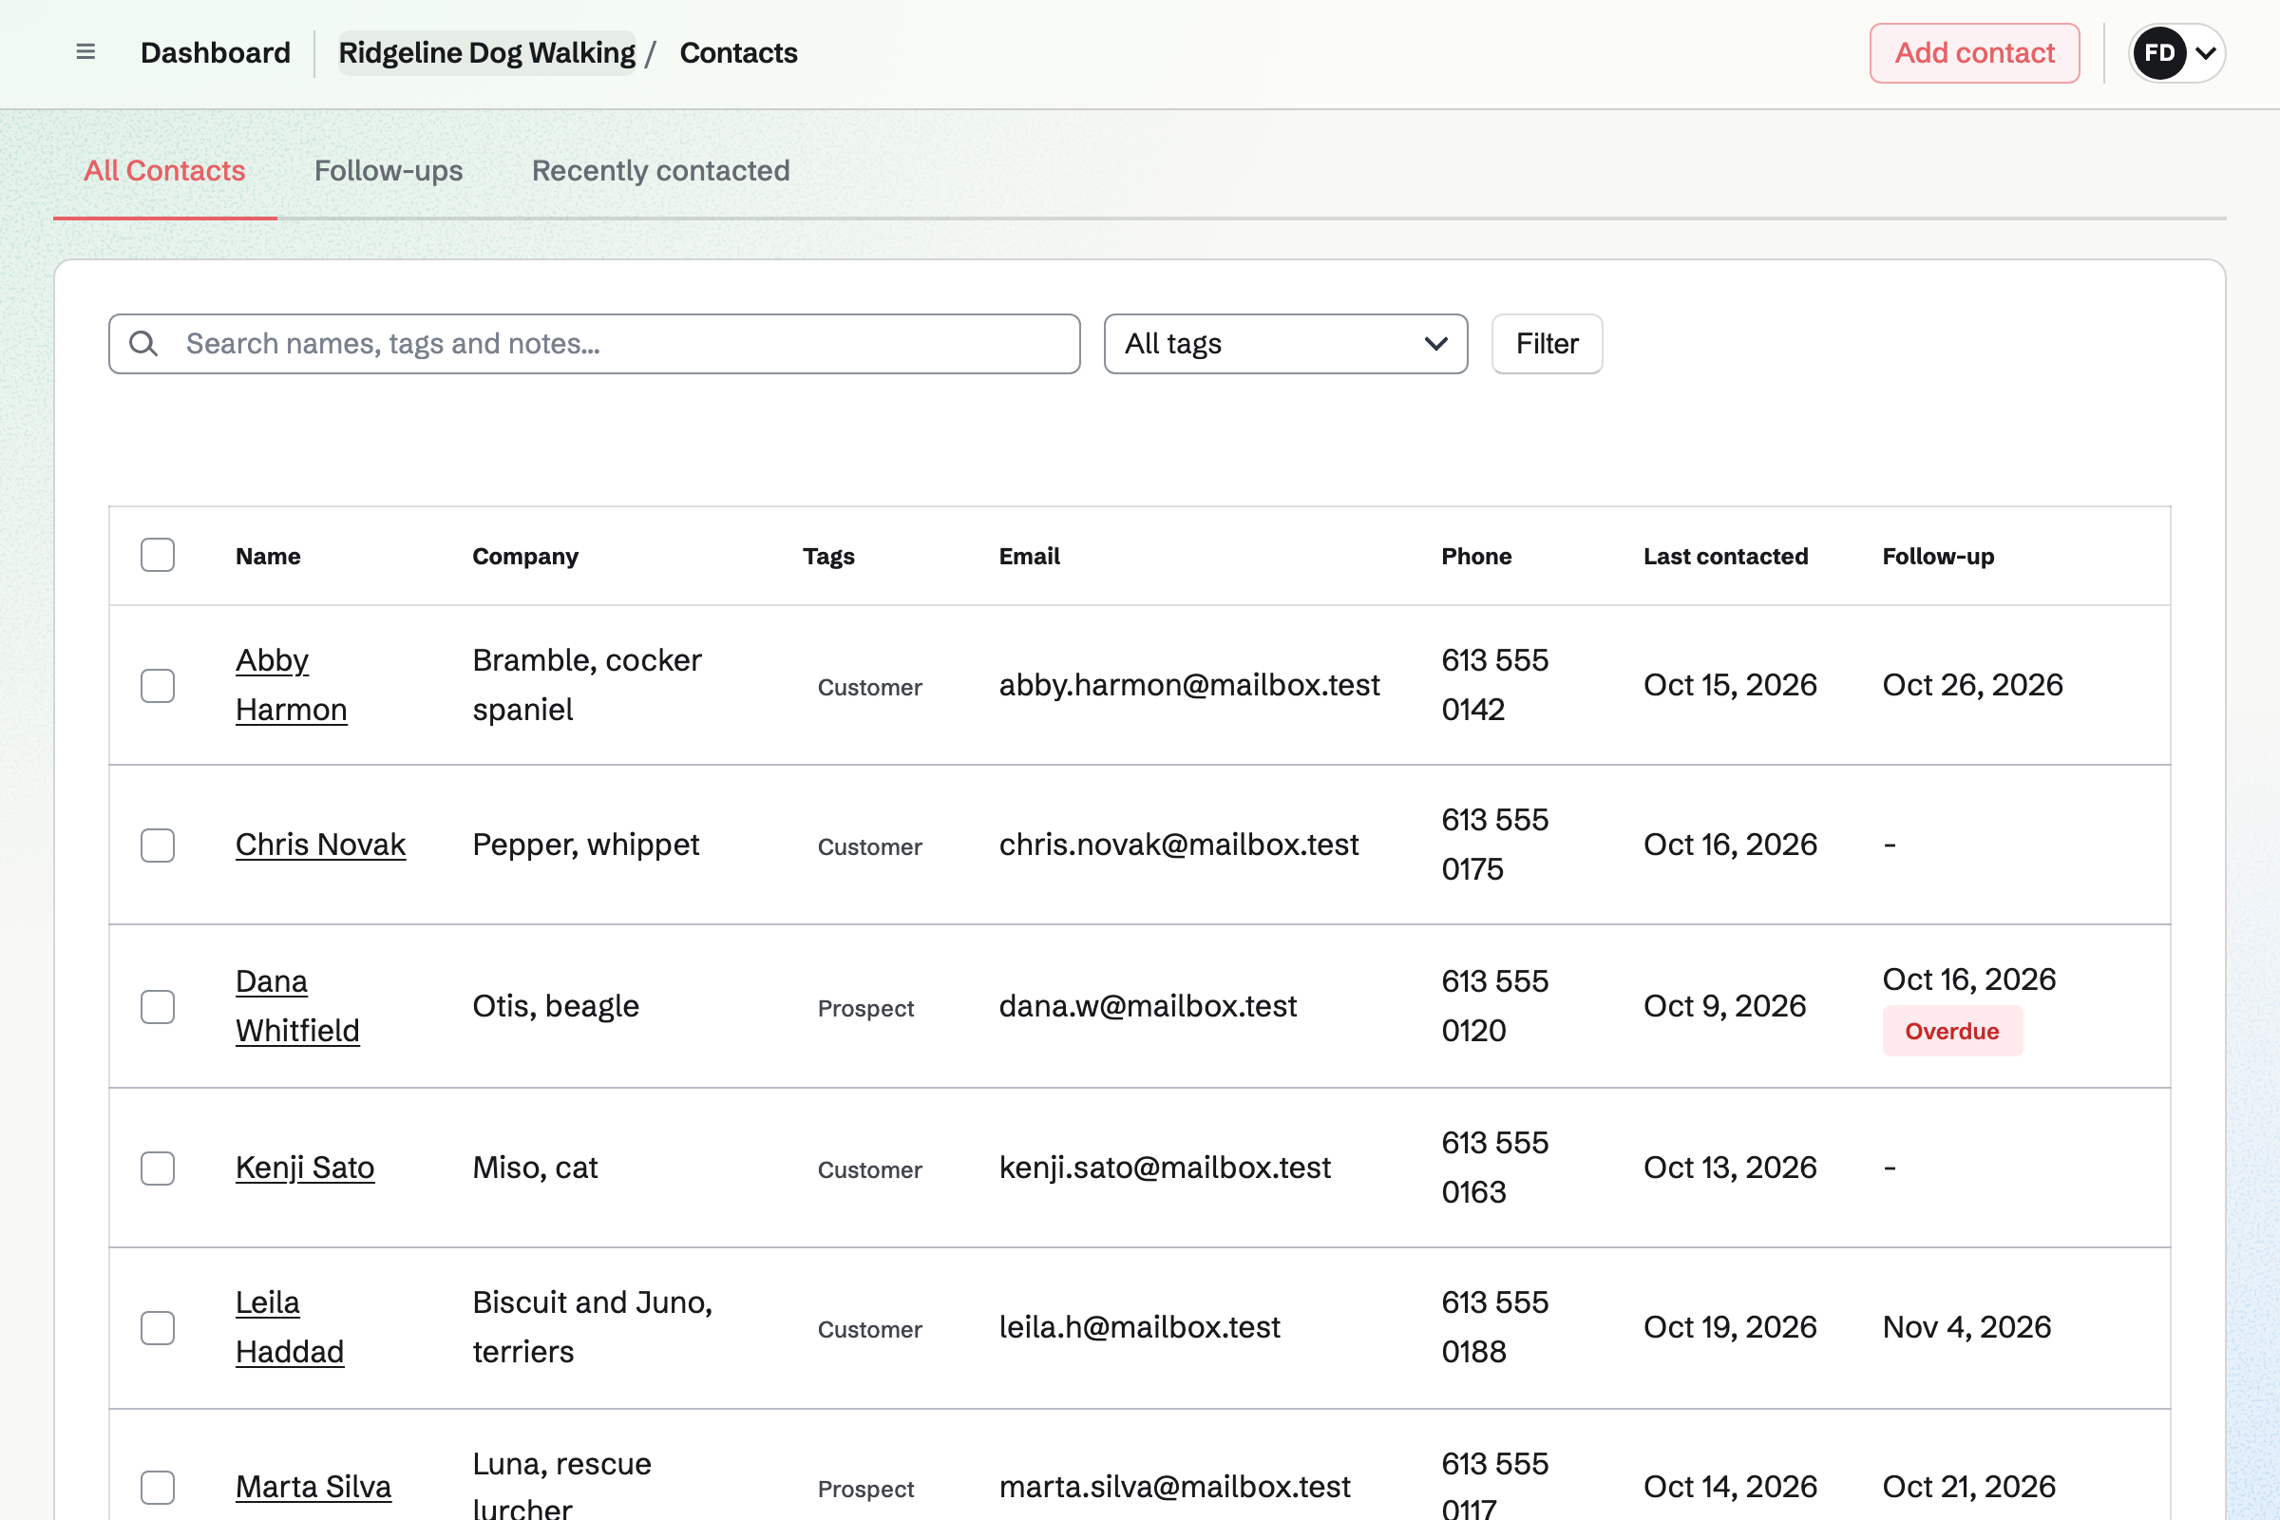This screenshot has height=1520, width=2280.
Task: Switch to the Follow-ups tab
Action: click(389, 171)
